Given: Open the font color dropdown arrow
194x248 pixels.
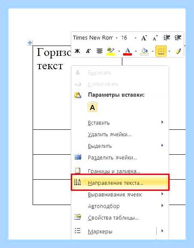Looking at the screenshot, I should tap(136, 51).
